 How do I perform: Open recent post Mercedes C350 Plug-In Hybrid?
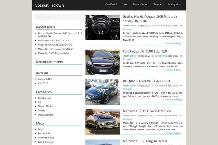click(54, 53)
